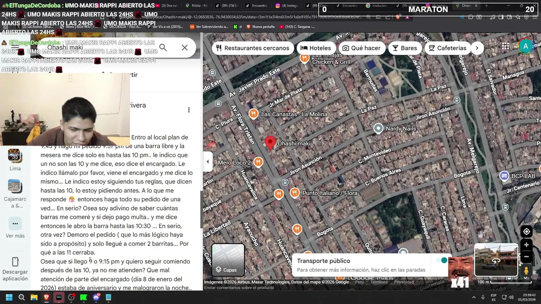541x304 pixels.
Task: Select the Hoteles chip
Action: click(x=316, y=48)
